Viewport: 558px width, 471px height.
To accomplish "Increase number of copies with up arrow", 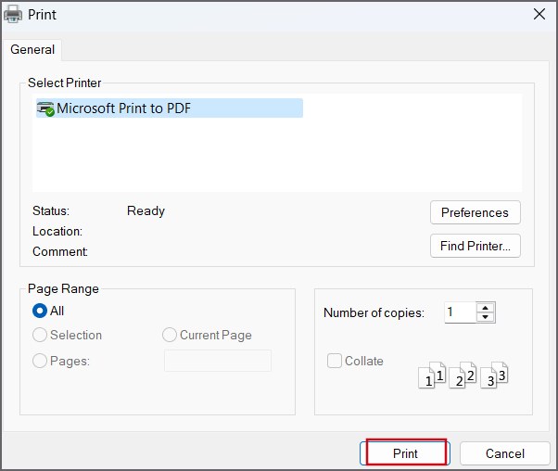I will [486, 308].
